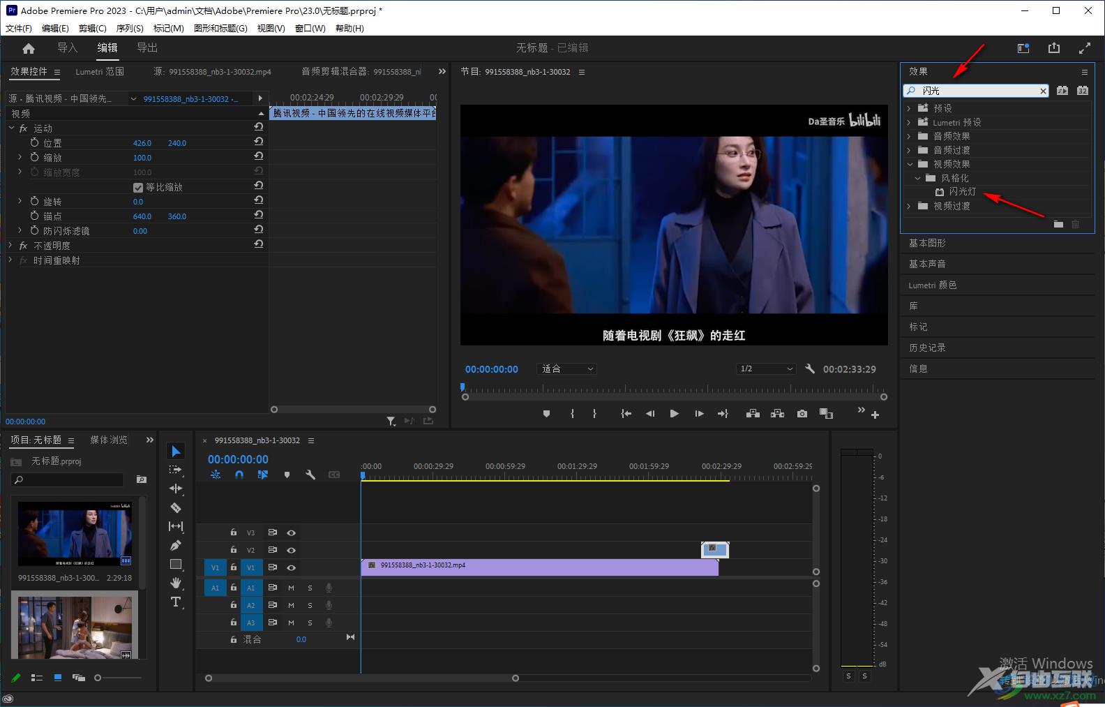Step forward one frame
Image resolution: width=1105 pixels, height=707 pixels.
click(x=699, y=414)
